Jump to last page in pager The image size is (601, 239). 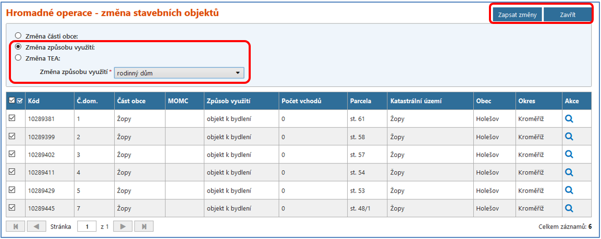coord(144,227)
